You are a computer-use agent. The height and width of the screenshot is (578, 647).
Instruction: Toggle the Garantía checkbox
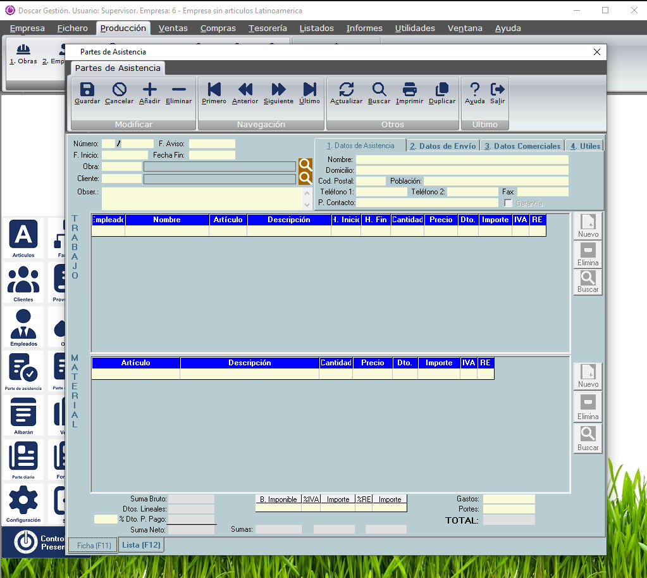508,203
